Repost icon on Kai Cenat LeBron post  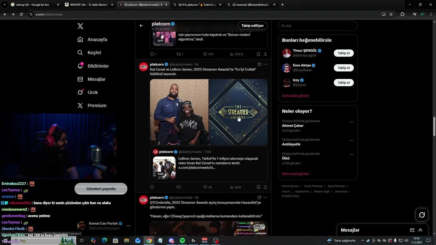178,187
